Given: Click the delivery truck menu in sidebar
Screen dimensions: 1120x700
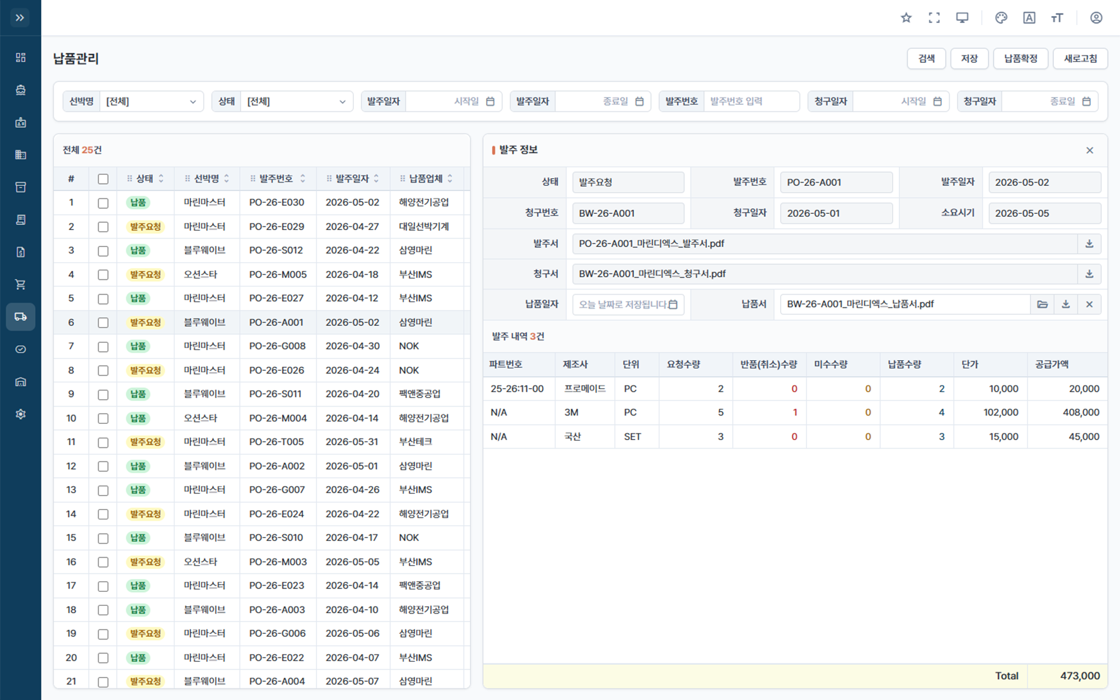Looking at the screenshot, I should [21, 317].
